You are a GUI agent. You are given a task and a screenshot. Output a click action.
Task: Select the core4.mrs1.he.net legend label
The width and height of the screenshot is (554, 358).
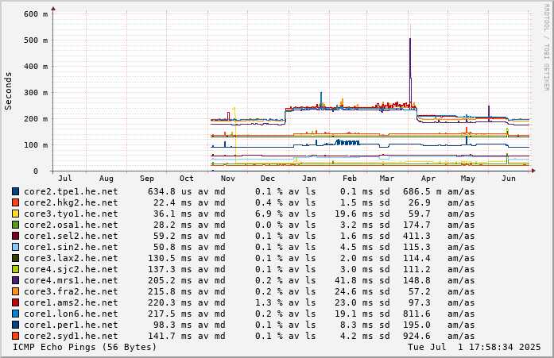click(x=71, y=280)
